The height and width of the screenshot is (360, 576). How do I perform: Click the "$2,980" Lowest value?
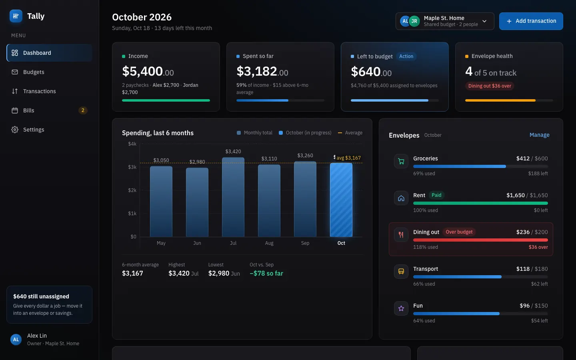coord(219,274)
